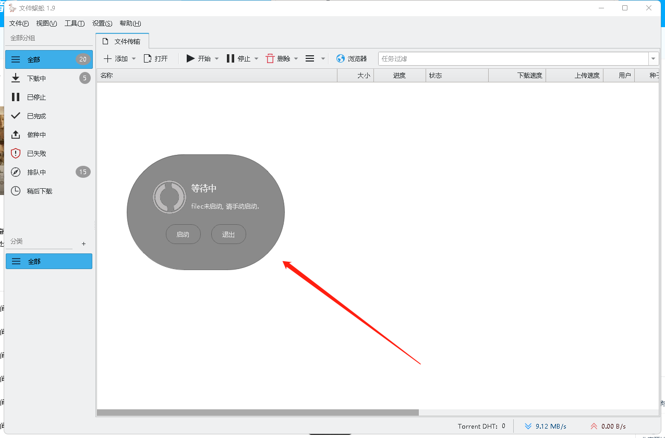Click the spinning loader icon in the dialog
Viewport: 665px width, 438px height.
(169, 197)
